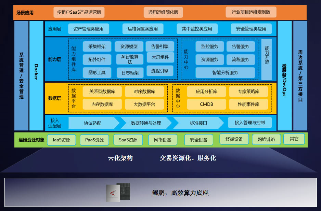
Task: Click the 告警服务 box
Action: [241, 46]
